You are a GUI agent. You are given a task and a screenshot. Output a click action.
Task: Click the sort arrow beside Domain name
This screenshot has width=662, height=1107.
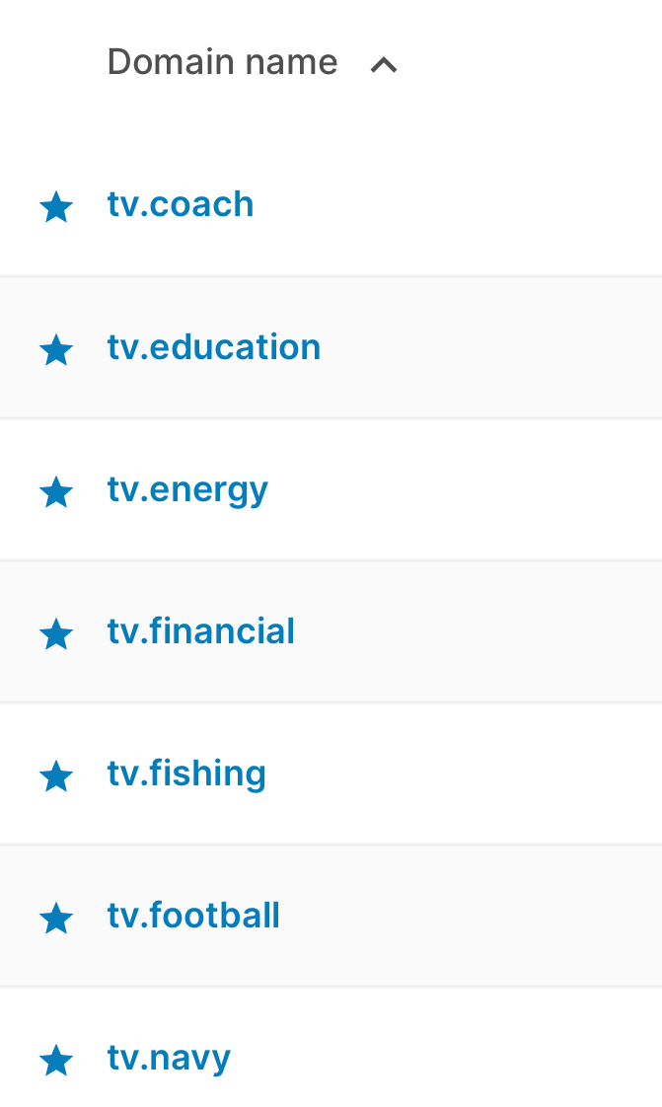tap(384, 65)
